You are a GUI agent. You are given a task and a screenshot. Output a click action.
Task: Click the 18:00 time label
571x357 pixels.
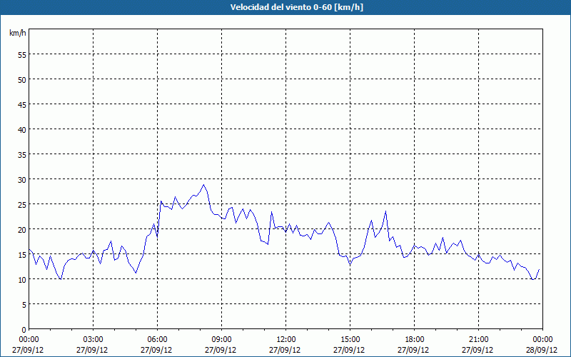(x=415, y=340)
